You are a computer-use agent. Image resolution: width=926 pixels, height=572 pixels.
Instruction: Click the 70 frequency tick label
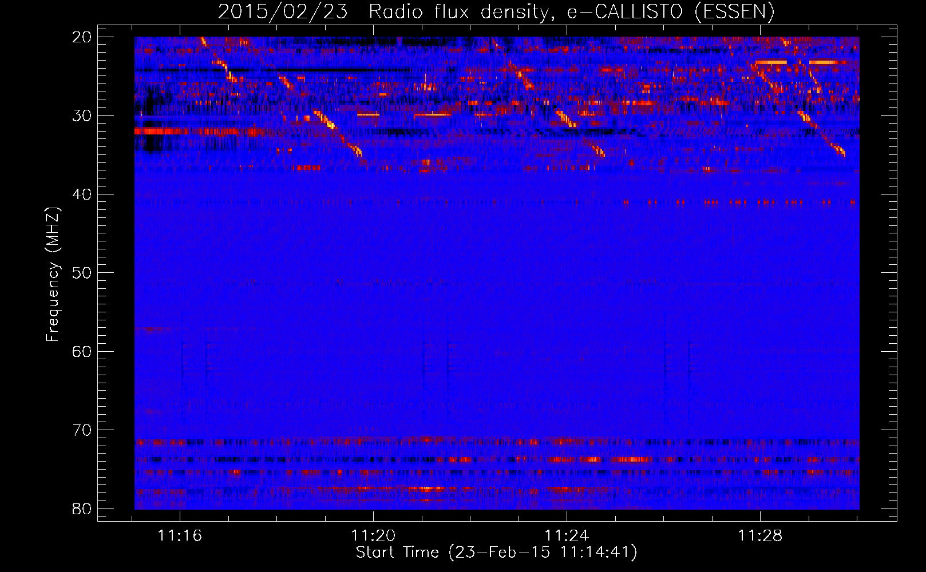(x=82, y=430)
